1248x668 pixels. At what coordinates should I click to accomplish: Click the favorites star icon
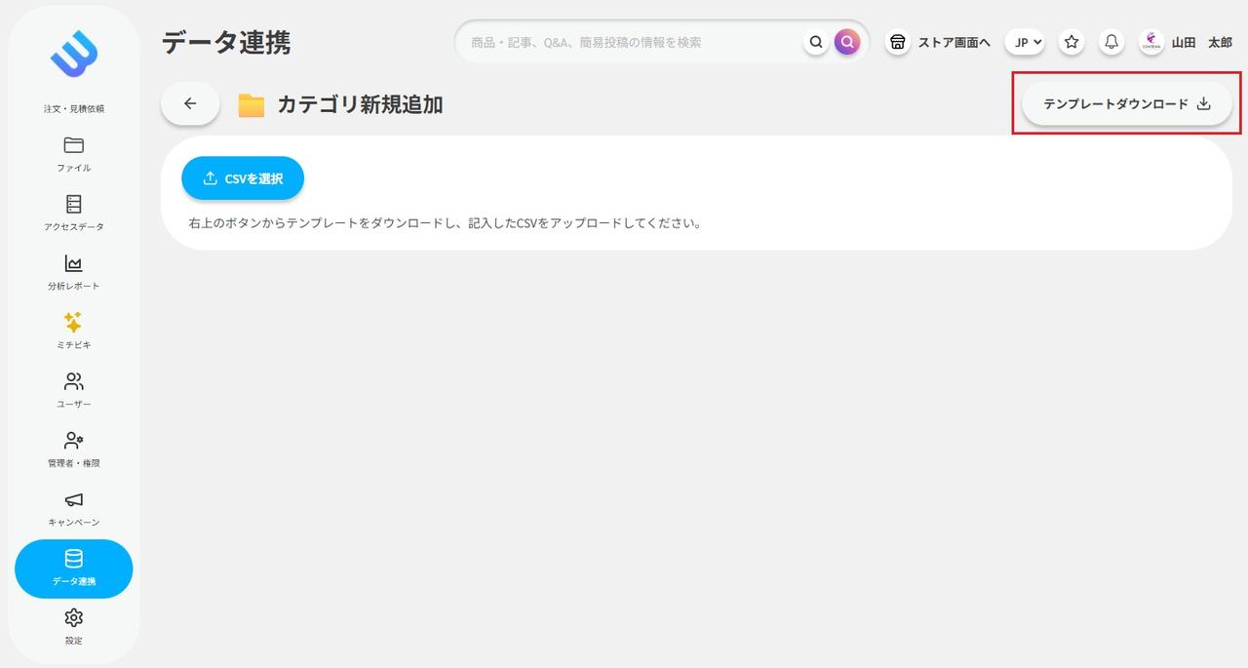click(1071, 42)
